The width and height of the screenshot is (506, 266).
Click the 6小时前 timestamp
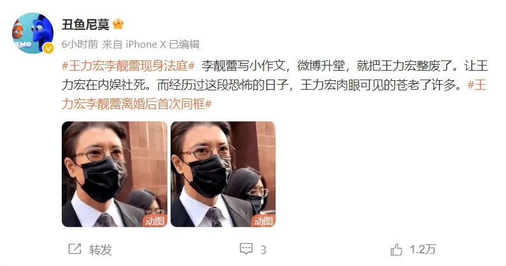(x=80, y=44)
